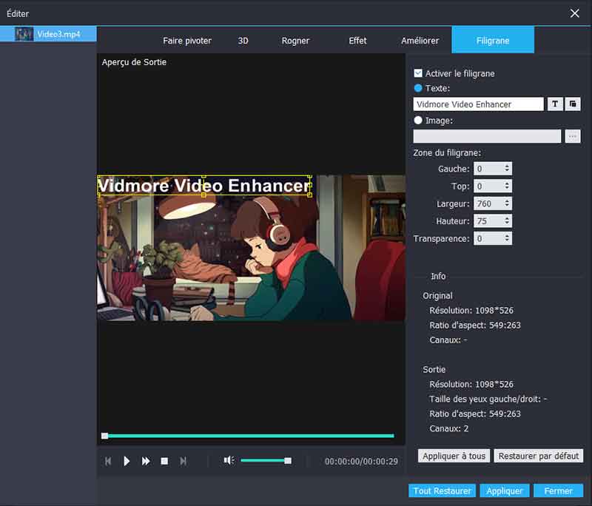592x506 pixels.
Task: Browse for watermark image with ellipsis button
Action: tap(572, 136)
